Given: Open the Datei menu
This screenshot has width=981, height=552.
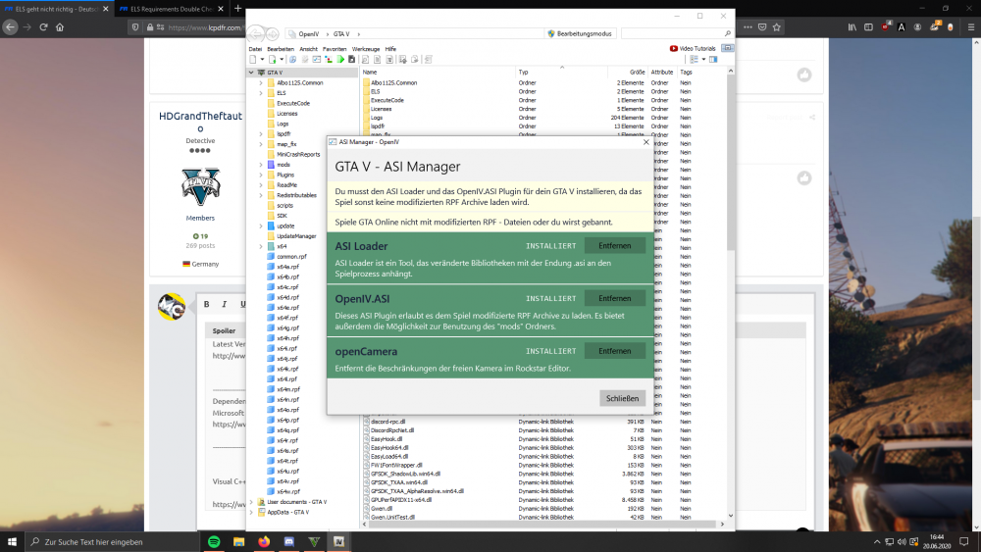Looking at the screenshot, I should click(255, 49).
